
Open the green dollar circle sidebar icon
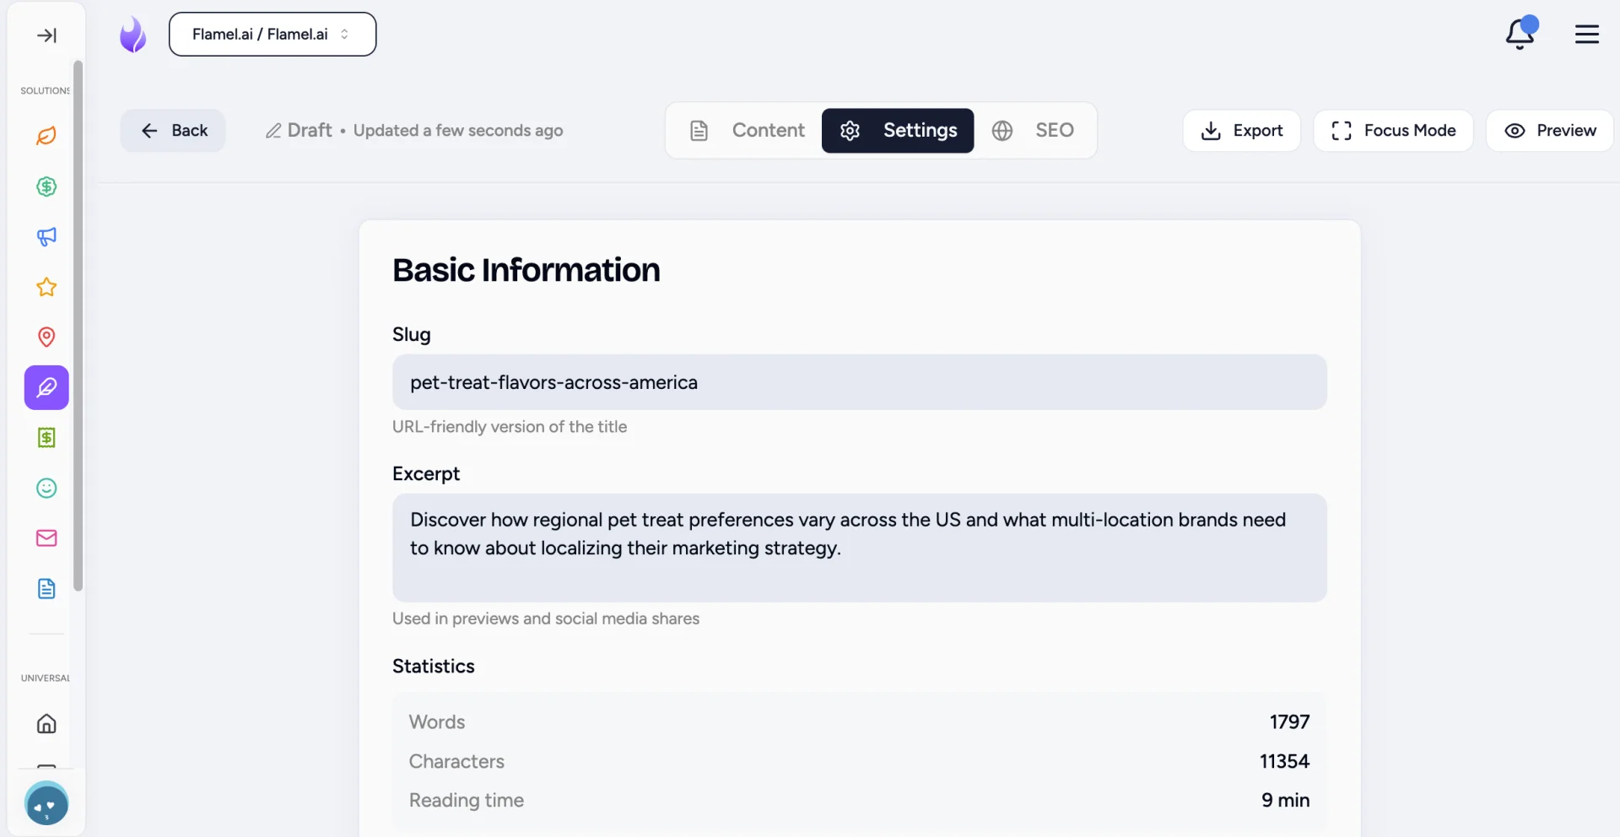click(46, 186)
